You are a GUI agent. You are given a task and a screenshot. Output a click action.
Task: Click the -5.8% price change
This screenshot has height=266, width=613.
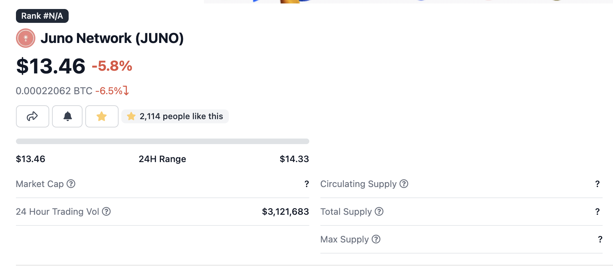click(x=112, y=66)
